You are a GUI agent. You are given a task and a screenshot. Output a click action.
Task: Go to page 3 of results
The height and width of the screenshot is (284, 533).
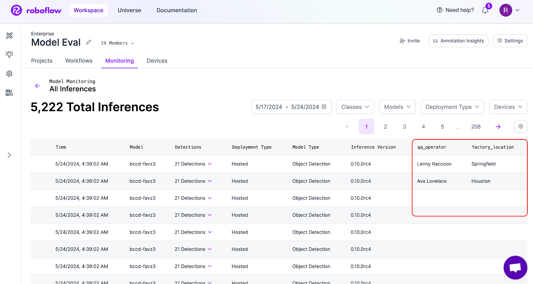click(x=404, y=127)
